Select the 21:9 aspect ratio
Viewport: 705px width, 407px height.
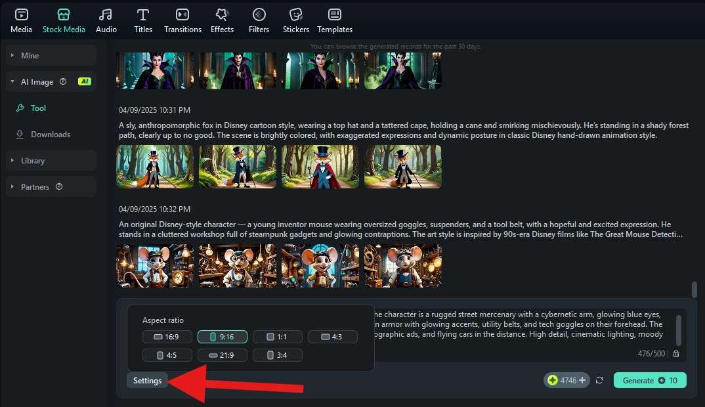223,355
